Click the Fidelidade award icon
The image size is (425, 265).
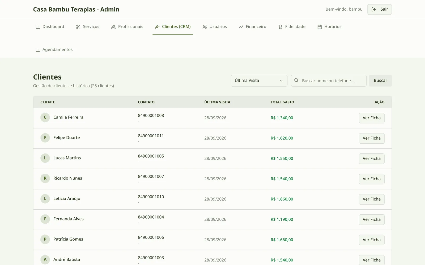point(280,27)
